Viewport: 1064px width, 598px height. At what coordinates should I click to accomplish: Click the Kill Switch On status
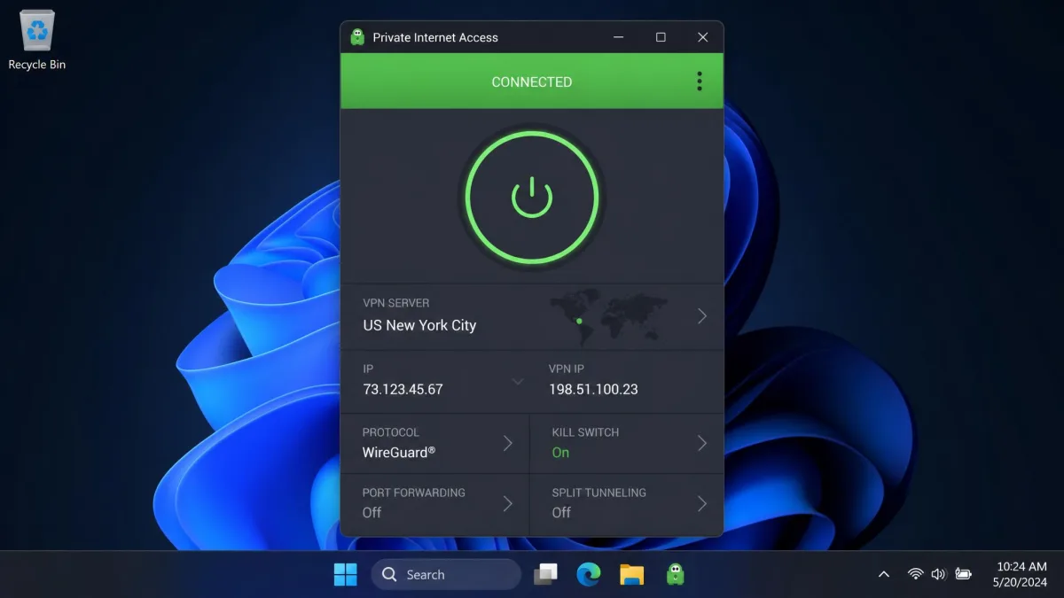click(560, 453)
